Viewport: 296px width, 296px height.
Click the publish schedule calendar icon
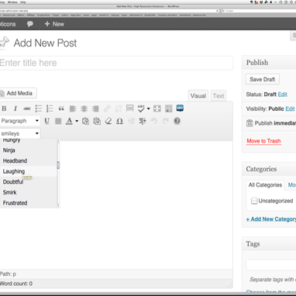(250, 123)
